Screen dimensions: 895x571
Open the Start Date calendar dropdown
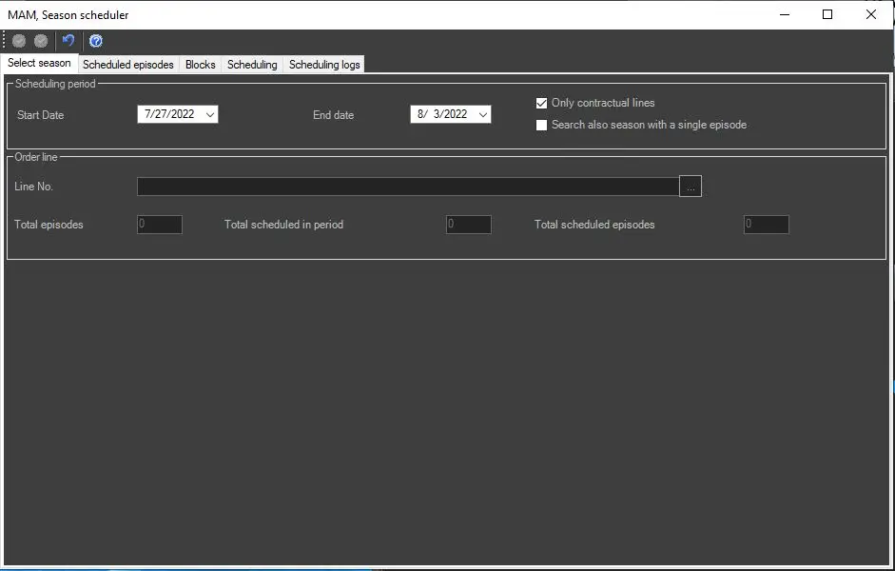[x=210, y=114]
